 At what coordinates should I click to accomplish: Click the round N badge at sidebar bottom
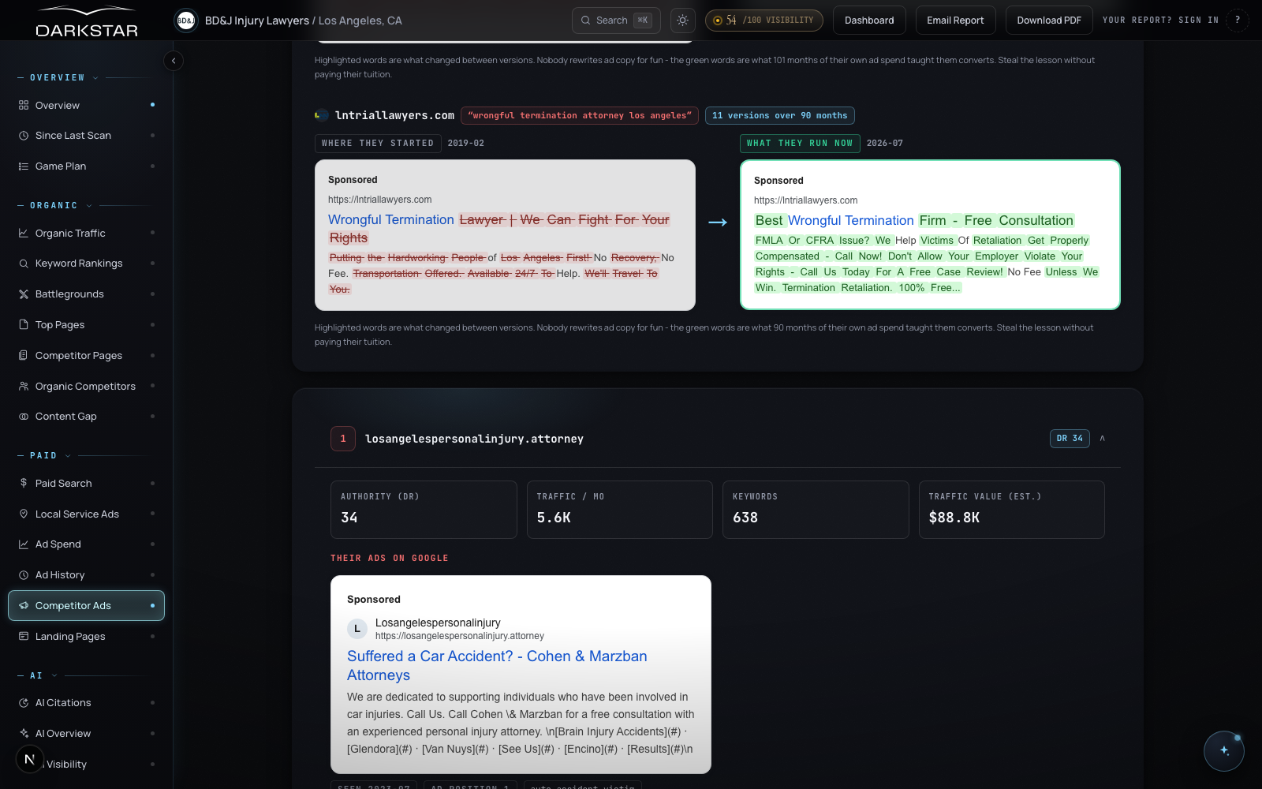tap(30, 759)
